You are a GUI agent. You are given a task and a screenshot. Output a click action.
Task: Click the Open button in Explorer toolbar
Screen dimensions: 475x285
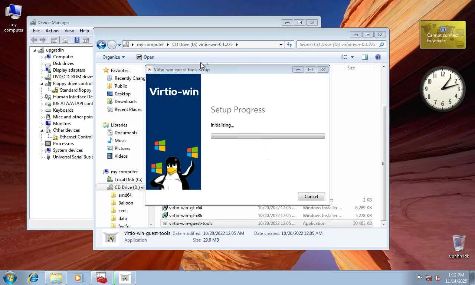coord(145,57)
